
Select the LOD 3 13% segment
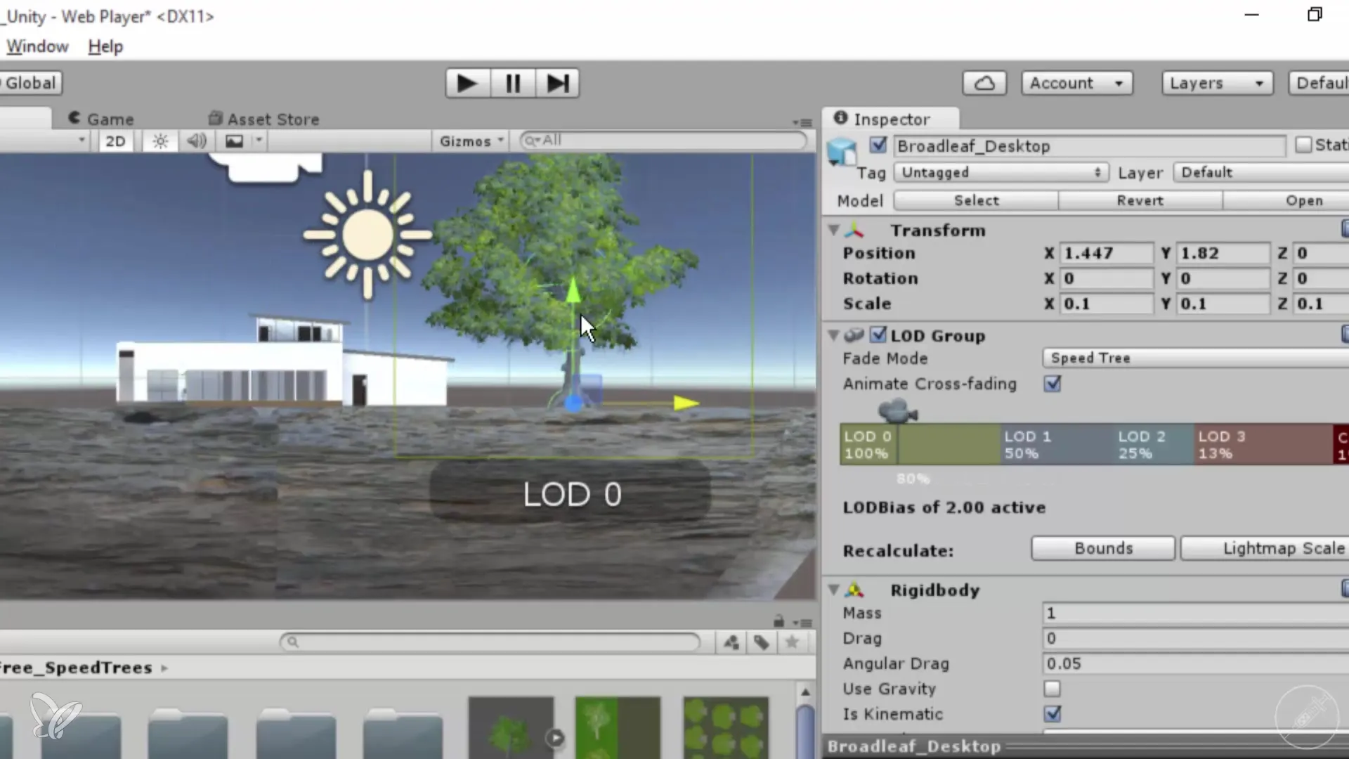[x=1263, y=445]
